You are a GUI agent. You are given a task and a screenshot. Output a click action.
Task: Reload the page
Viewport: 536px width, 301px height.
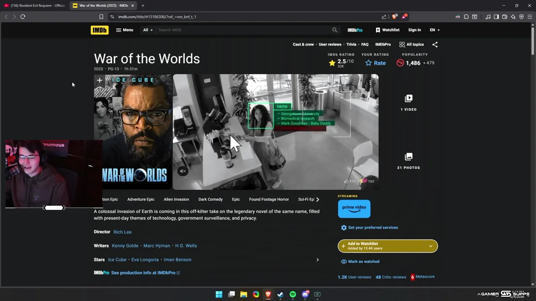[x=23, y=17]
